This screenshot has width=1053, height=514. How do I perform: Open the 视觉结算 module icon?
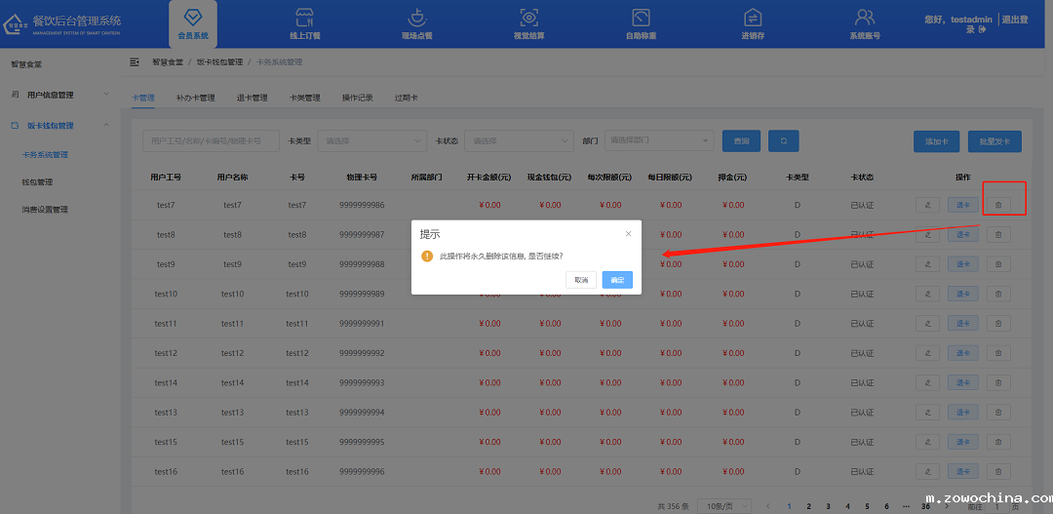[528, 19]
